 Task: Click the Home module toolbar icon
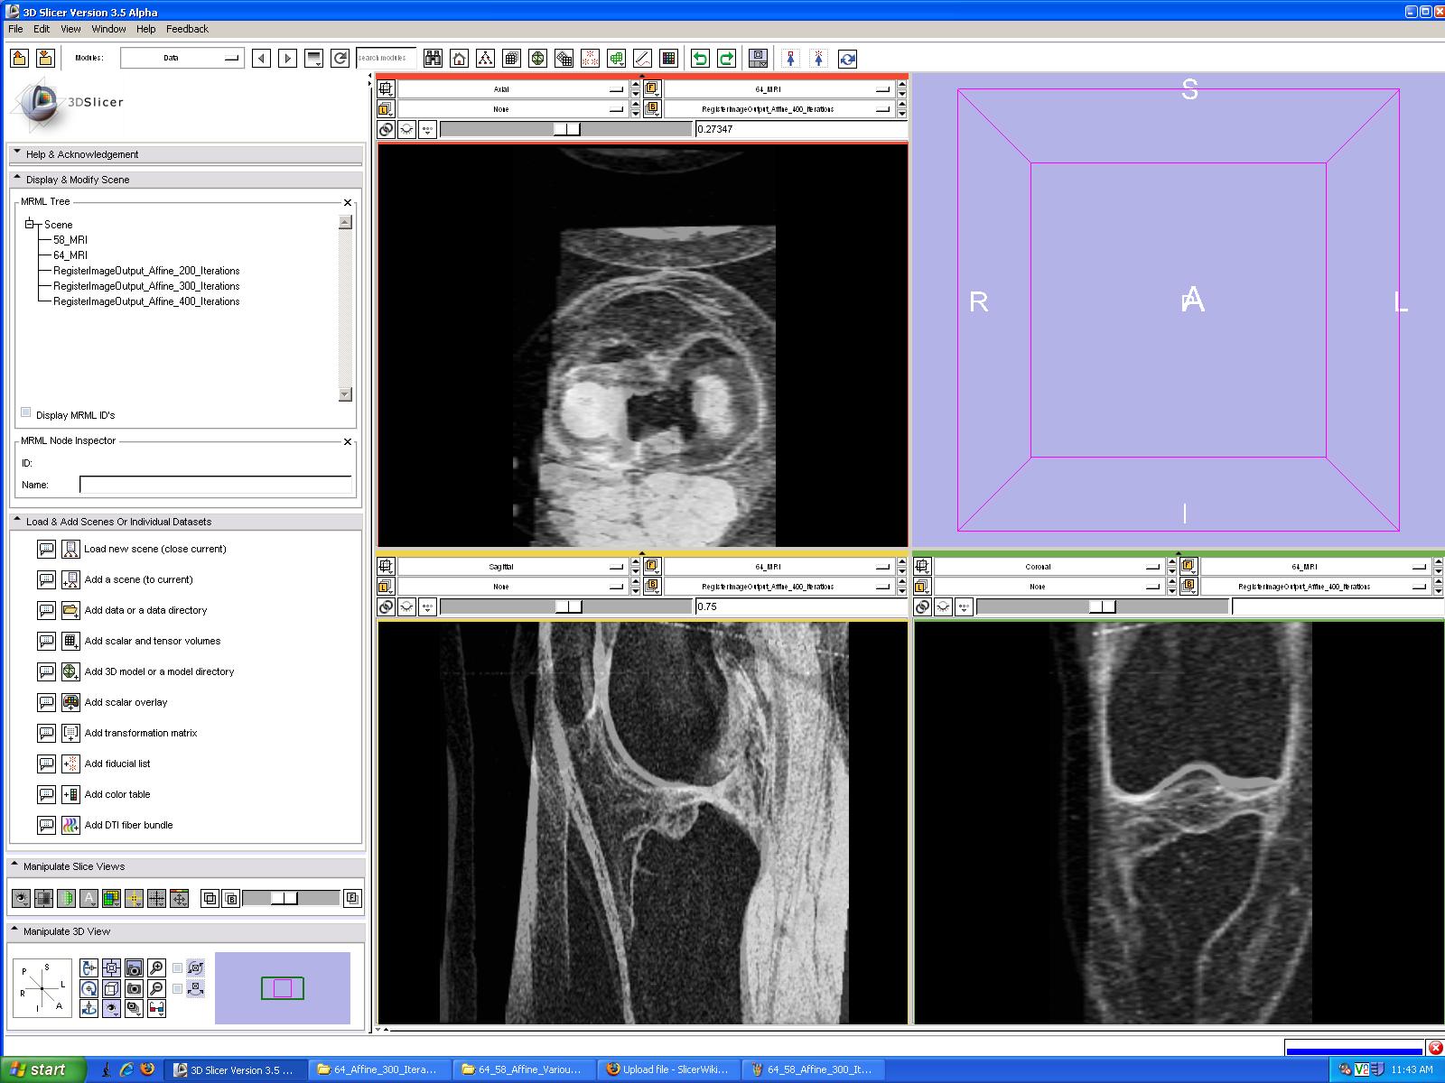pos(459,59)
